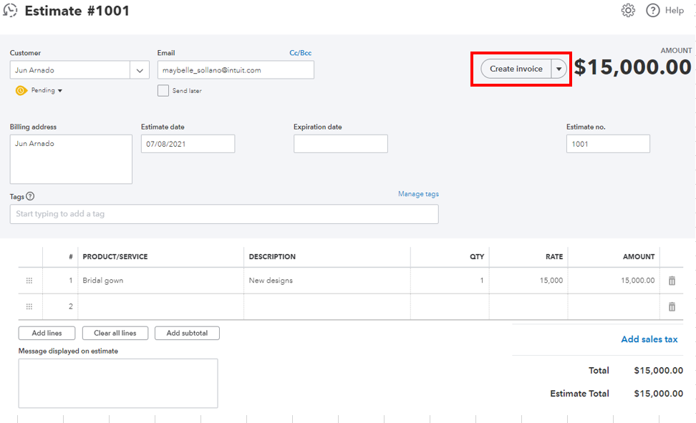Click the recent transactions clock icon
This screenshot has width=696, height=423.
pyautogui.click(x=11, y=11)
